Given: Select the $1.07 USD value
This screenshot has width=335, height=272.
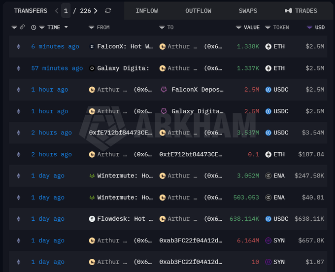Looking at the screenshot, I should coord(315,262).
